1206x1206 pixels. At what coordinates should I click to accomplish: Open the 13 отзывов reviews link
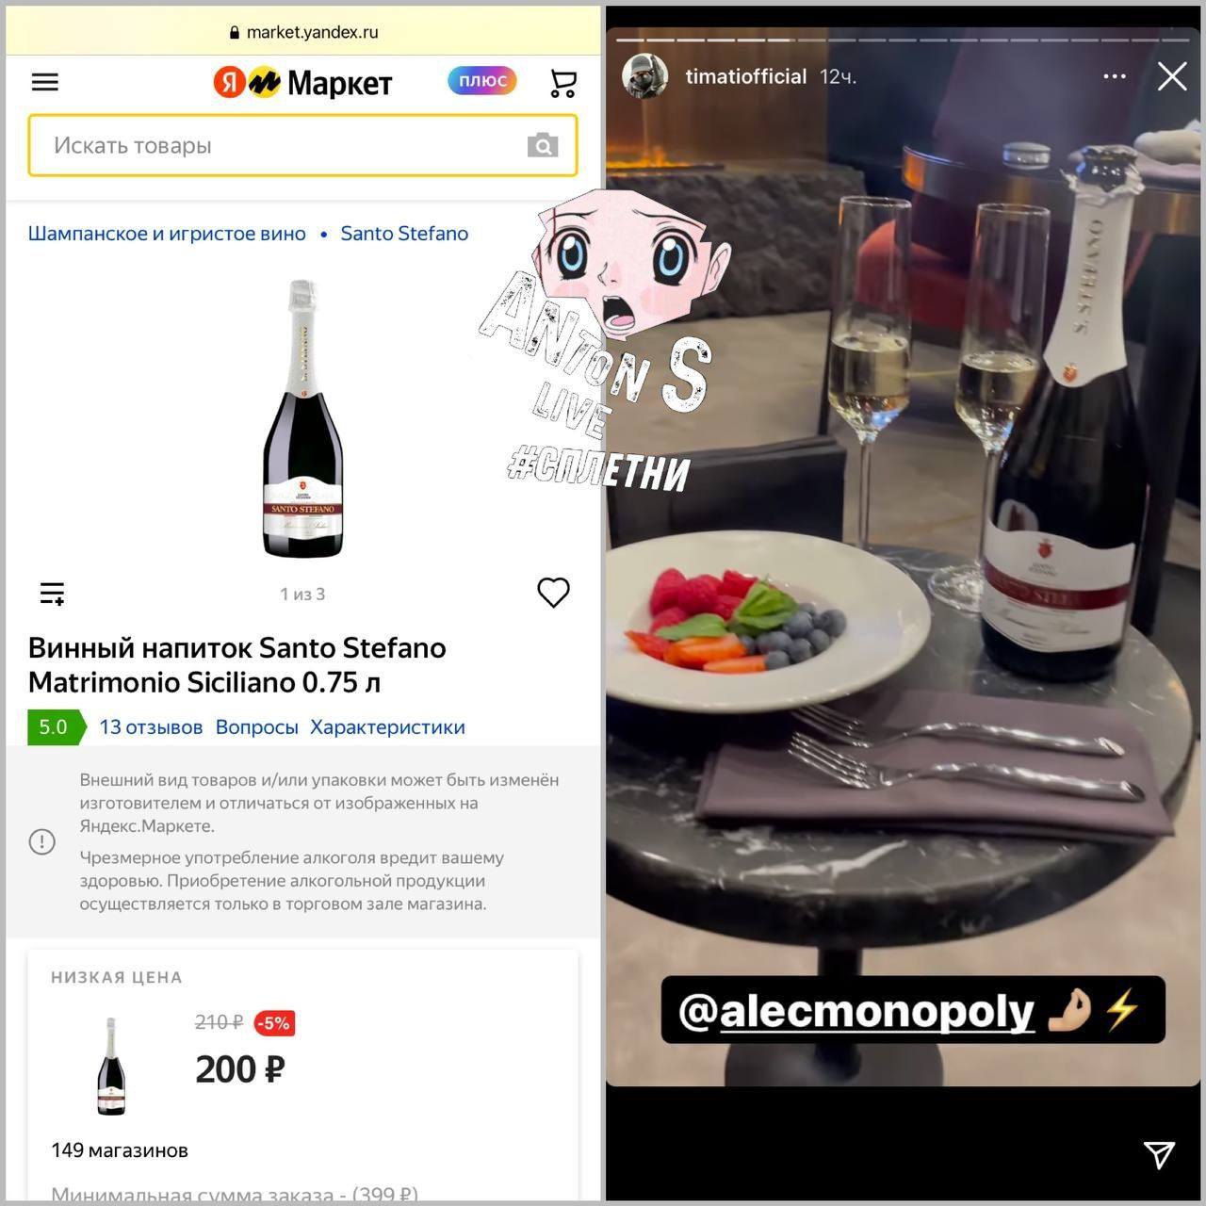click(151, 727)
